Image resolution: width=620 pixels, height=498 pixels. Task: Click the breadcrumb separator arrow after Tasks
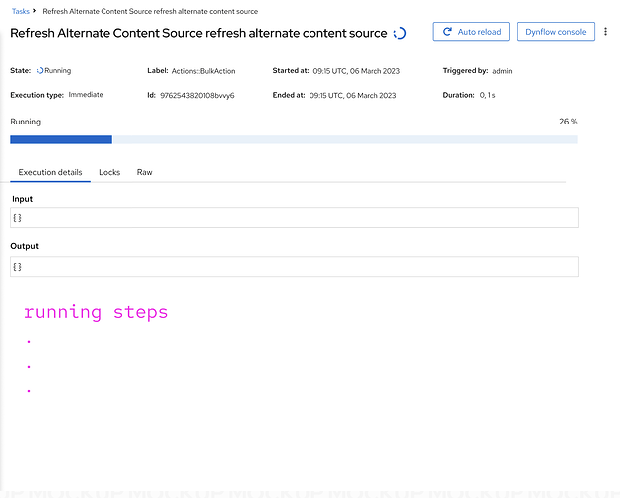[x=36, y=11]
